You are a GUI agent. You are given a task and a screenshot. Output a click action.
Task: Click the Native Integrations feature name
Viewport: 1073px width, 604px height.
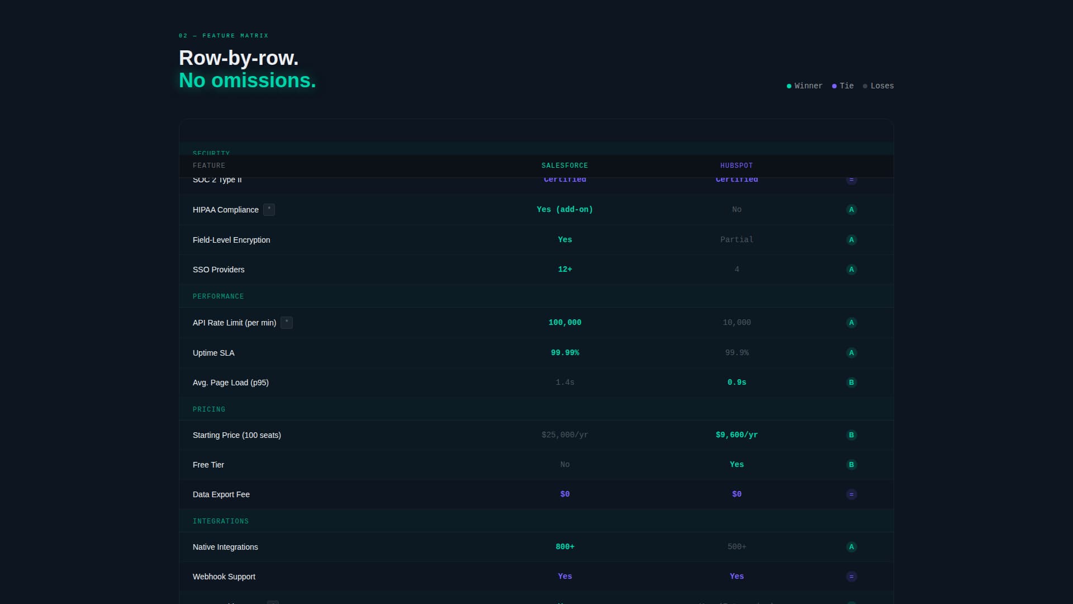[225, 547]
